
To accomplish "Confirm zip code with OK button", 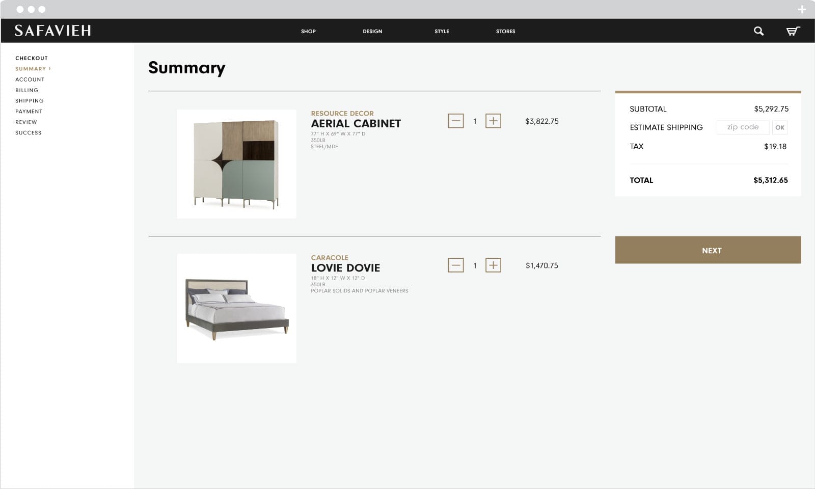I will [x=779, y=127].
